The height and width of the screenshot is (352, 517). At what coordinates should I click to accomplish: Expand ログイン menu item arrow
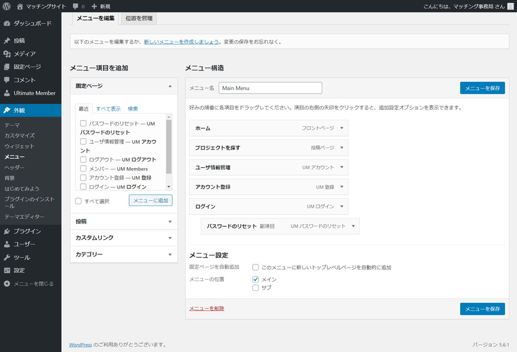[342, 207]
